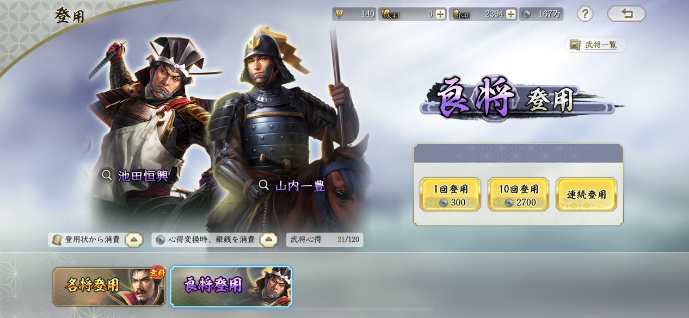Recruit once with 1回登用 for 300
This screenshot has height=318, width=689.
451,194
